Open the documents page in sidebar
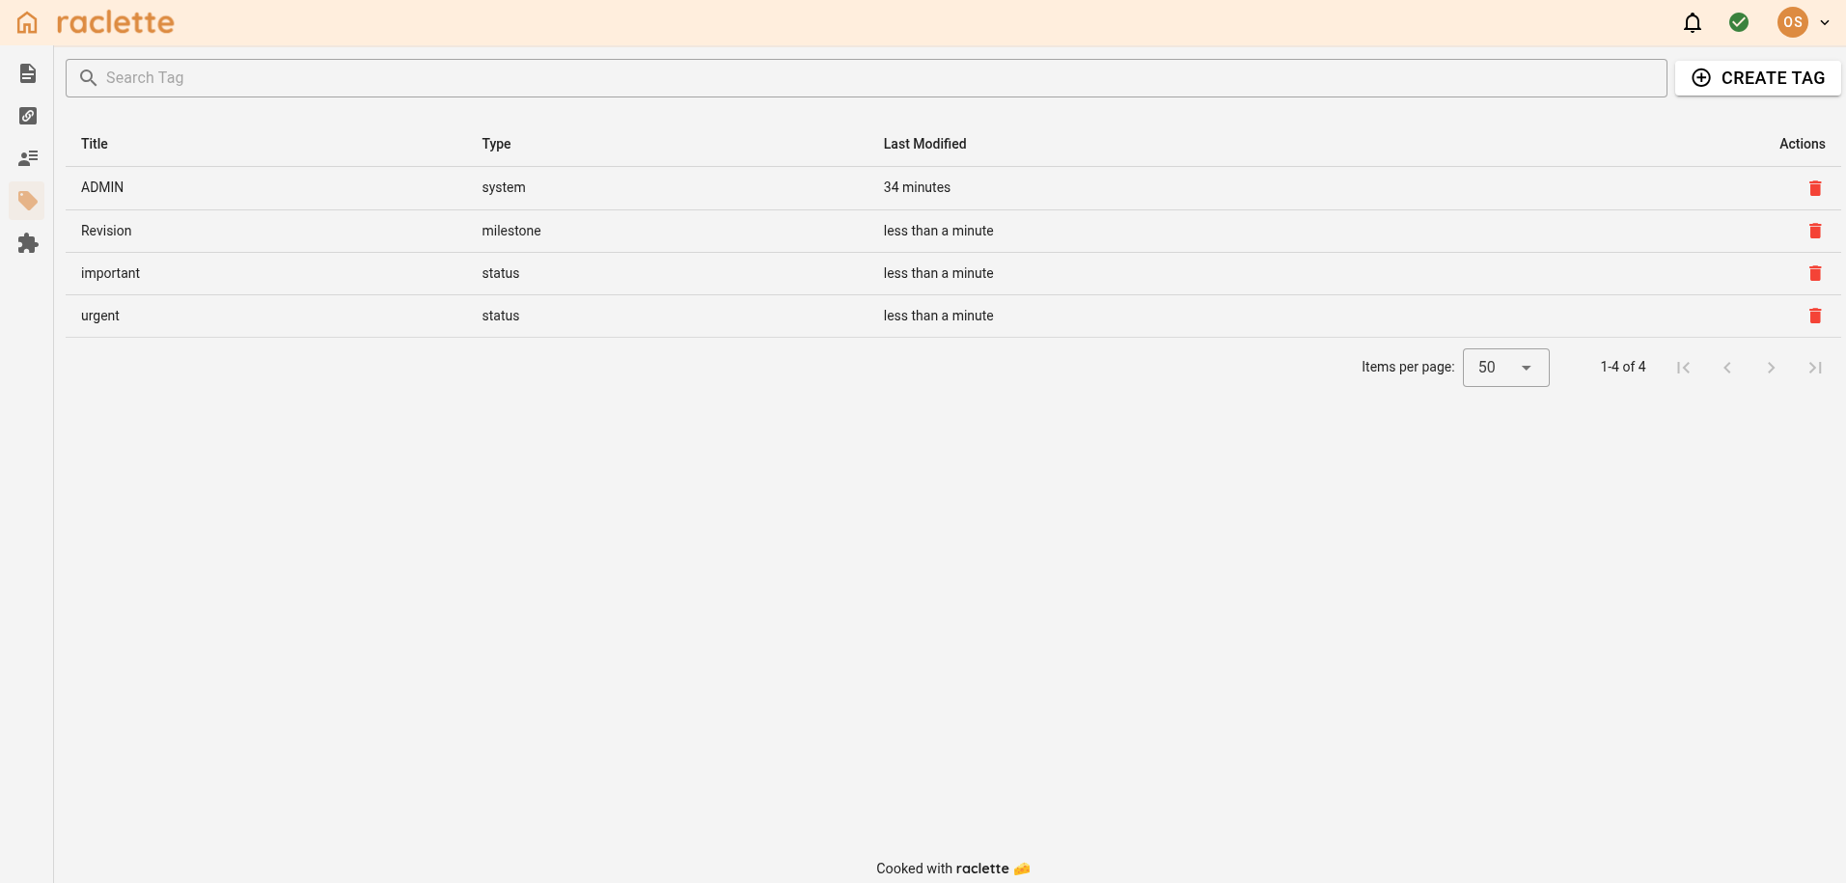The width and height of the screenshot is (1846, 883). (x=28, y=73)
